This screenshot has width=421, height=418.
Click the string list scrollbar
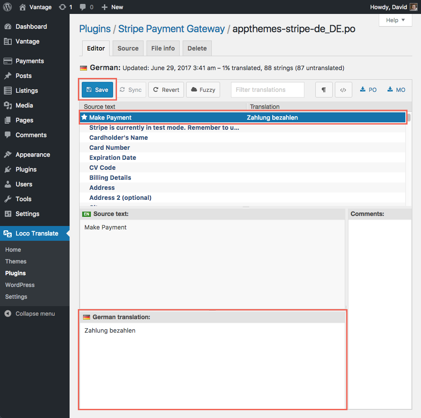pyautogui.click(x=409, y=118)
